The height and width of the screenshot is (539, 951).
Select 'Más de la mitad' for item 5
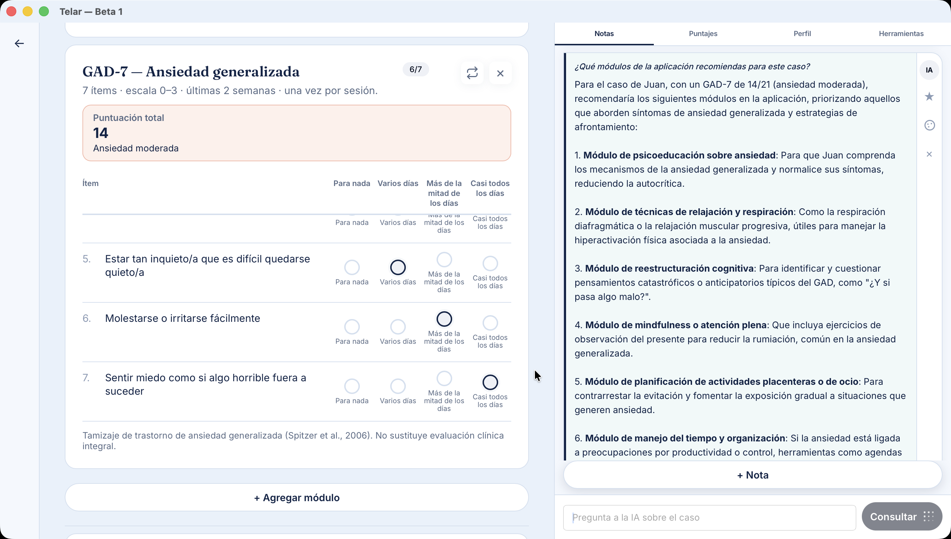(444, 260)
